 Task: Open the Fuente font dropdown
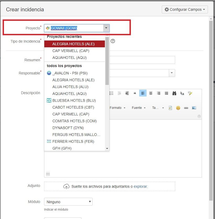[x=139, y=108]
